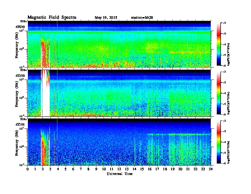Click the "May 19, 2015" date label

point(106,17)
